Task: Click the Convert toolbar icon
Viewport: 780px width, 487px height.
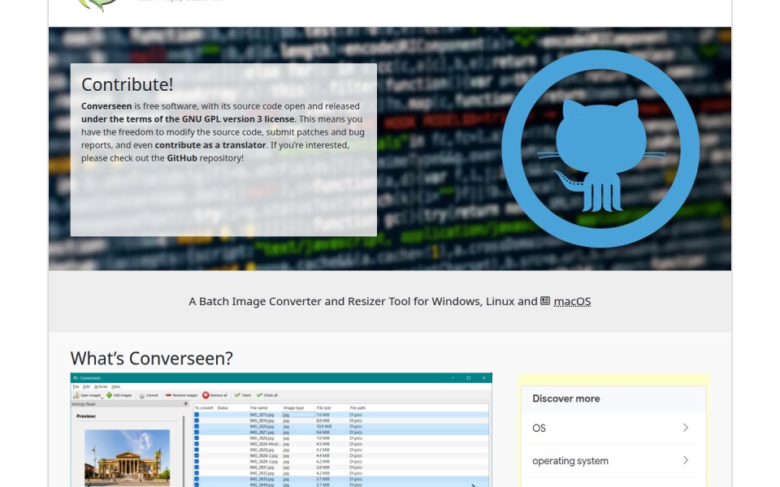Action: pyautogui.click(x=141, y=395)
